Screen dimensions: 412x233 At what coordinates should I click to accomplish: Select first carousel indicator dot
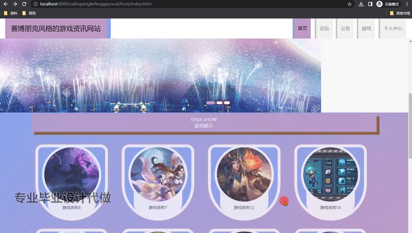[x=211, y=103]
